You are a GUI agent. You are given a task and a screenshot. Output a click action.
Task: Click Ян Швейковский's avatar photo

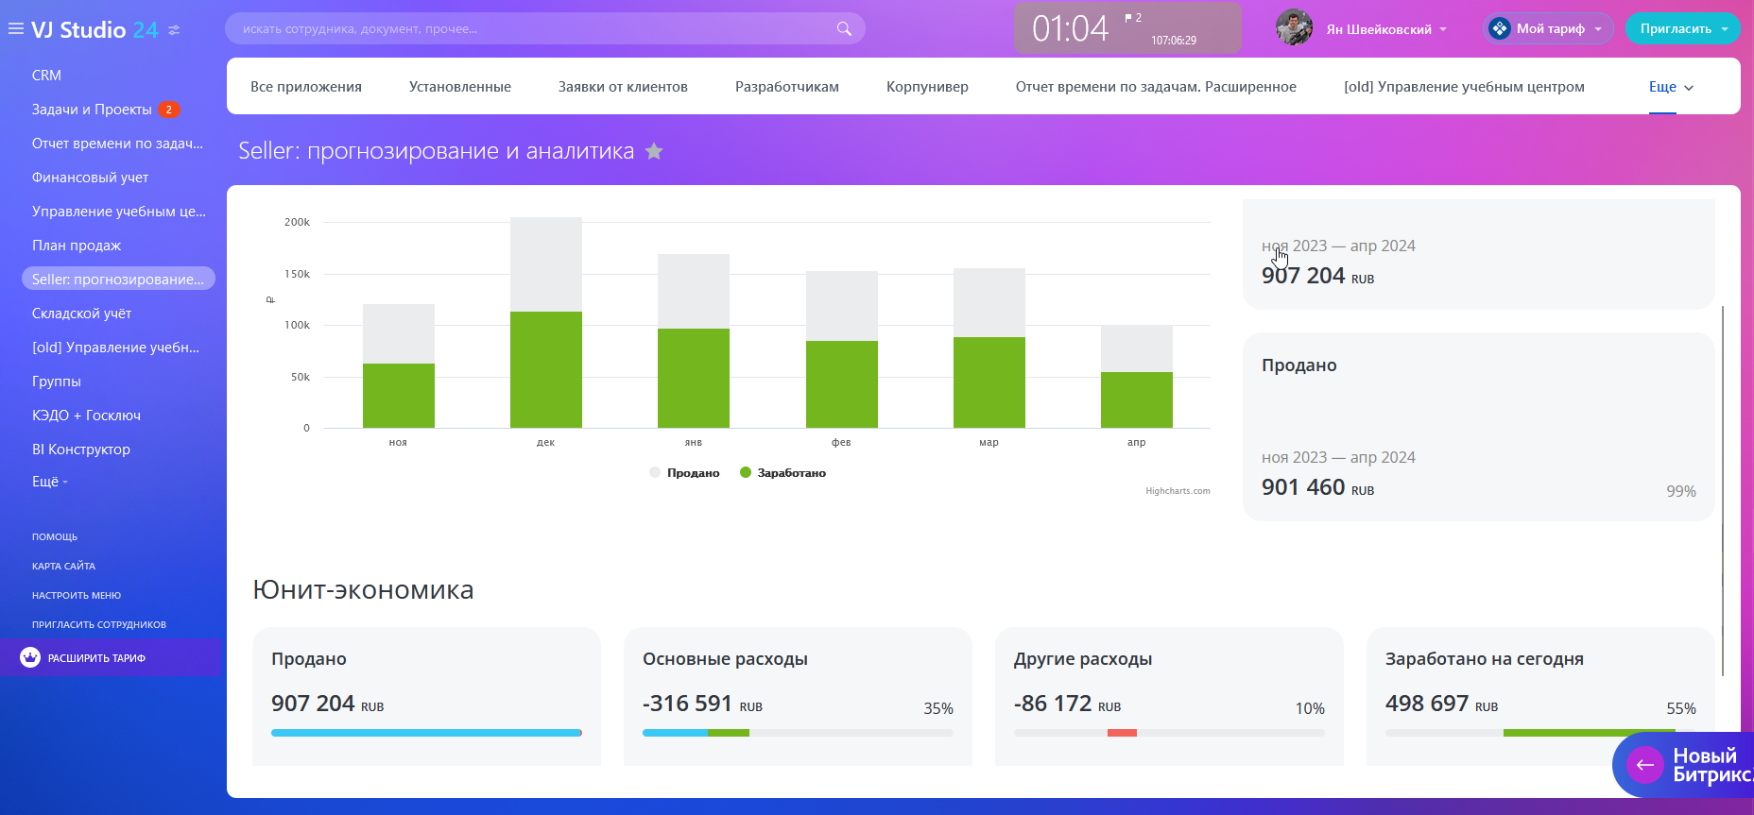coord(1294,28)
